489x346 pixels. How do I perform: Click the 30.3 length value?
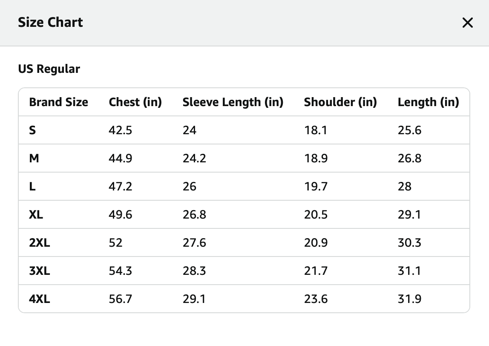point(409,242)
